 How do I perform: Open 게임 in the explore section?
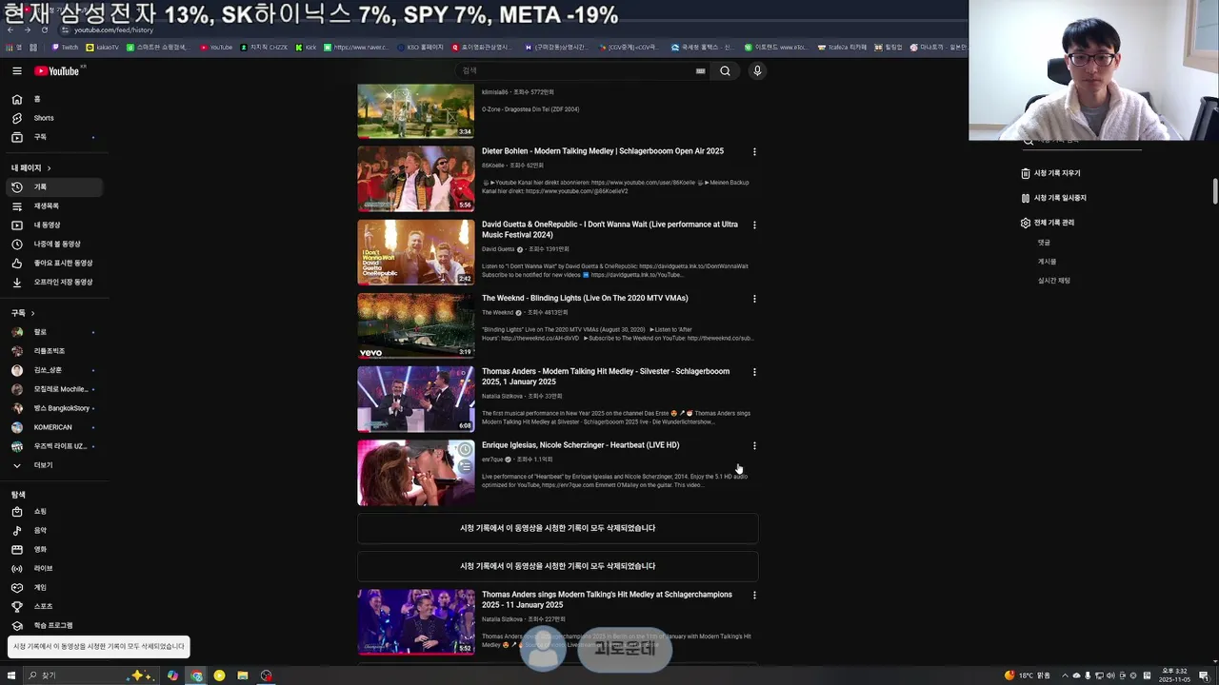52,587
